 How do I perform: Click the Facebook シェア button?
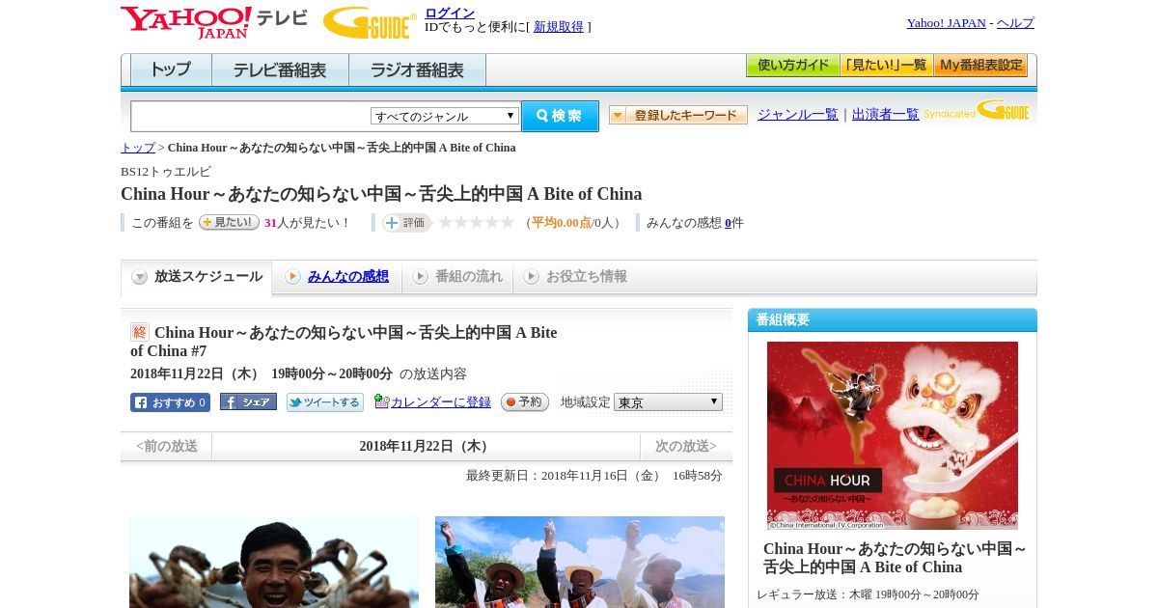pos(248,401)
